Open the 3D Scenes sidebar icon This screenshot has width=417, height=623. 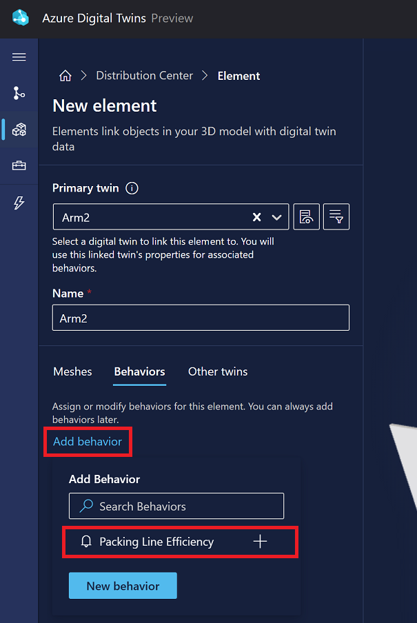[19, 130]
